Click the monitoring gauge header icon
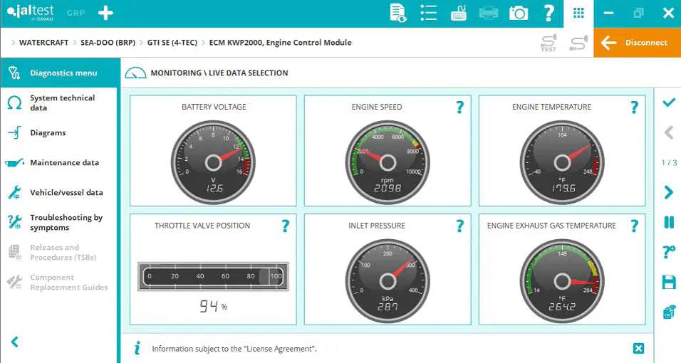The height and width of the screenshot is (363, 681). pyautogui.click(x=135, y=73)
